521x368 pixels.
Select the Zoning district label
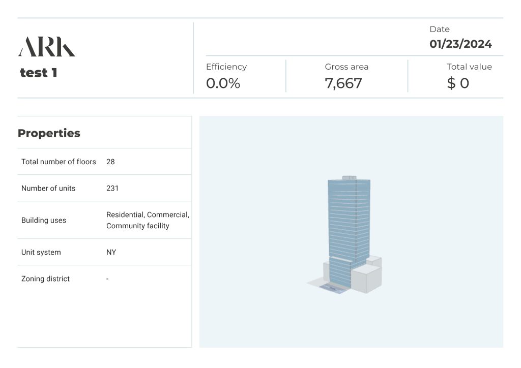[45, 279]
